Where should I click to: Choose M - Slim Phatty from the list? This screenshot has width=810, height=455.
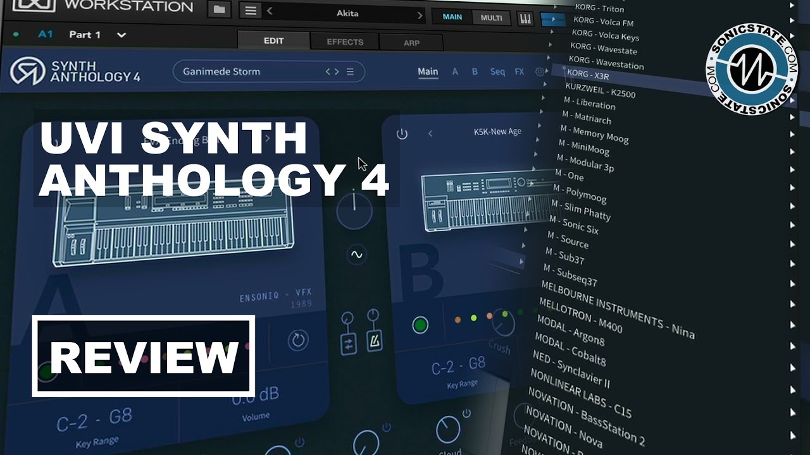581,210
